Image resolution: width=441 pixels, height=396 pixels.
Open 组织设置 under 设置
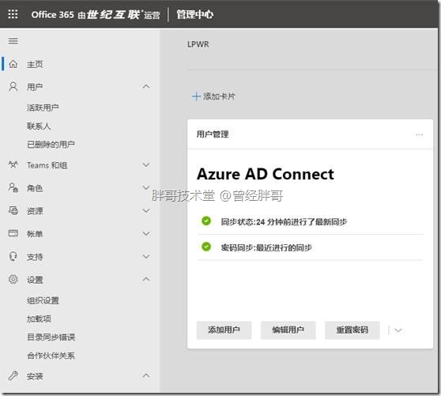tap(43, 300)
